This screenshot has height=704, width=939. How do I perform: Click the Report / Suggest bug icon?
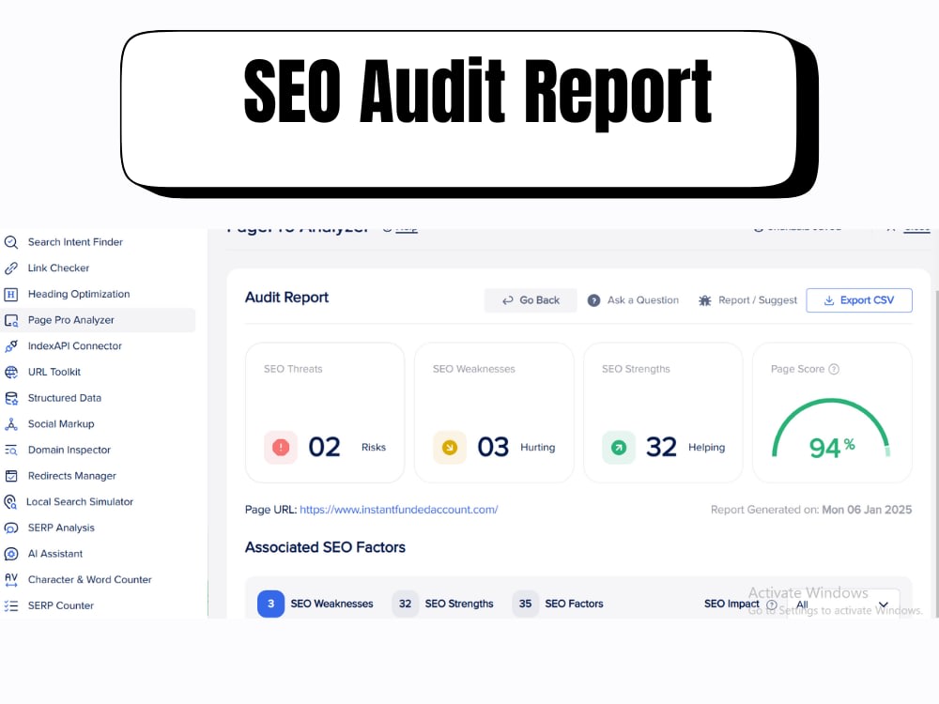coord(705,300)
